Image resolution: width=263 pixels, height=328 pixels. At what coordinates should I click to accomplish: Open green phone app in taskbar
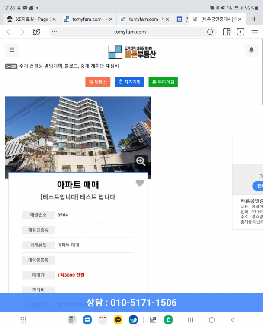168,320
